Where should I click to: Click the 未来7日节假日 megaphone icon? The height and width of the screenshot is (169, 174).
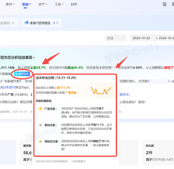(26, 23)
